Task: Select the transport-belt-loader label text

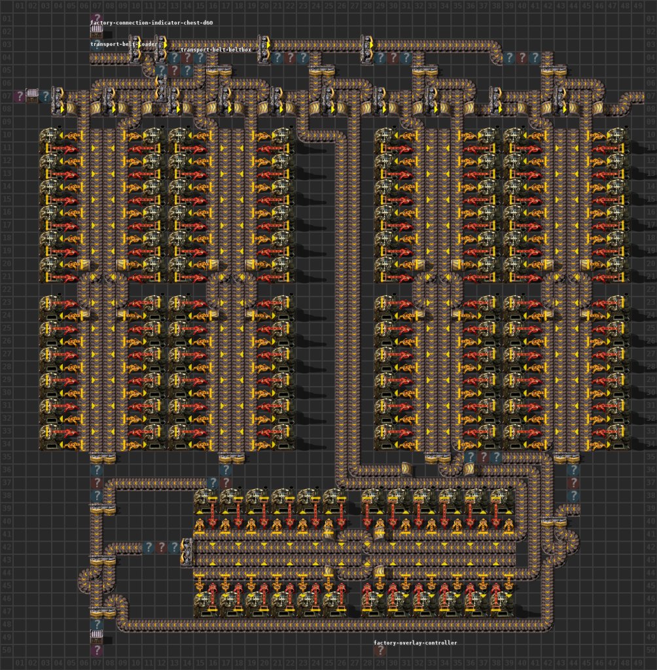Action: [124, 44]
